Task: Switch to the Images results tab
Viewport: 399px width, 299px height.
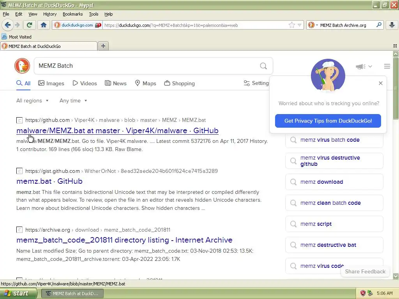Action: click(x=51, y=83)
